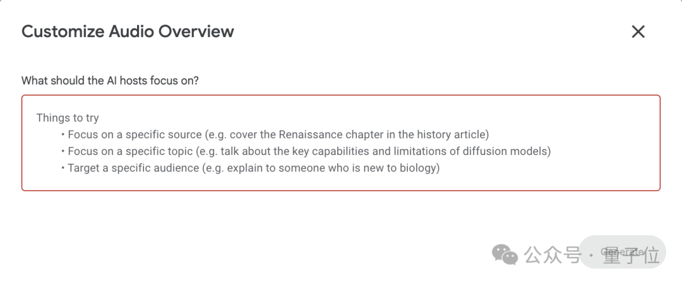
Task: Click the 'Focus on a specific topic' suggestion
Action: [x=130, y=151]
